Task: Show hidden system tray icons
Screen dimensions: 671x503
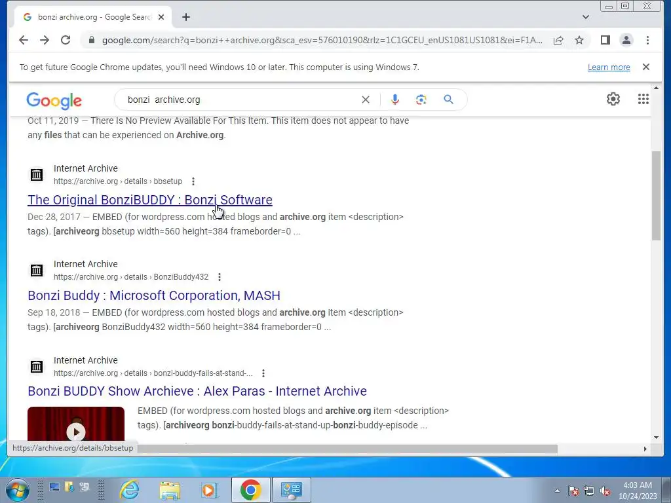Action: tap(557, 491)
